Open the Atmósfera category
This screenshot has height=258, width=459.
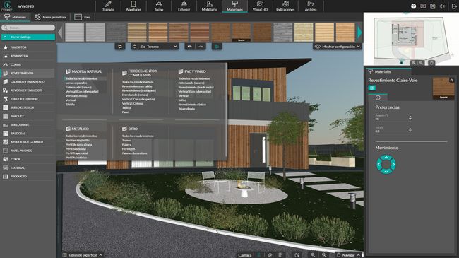tap(28, 56)
